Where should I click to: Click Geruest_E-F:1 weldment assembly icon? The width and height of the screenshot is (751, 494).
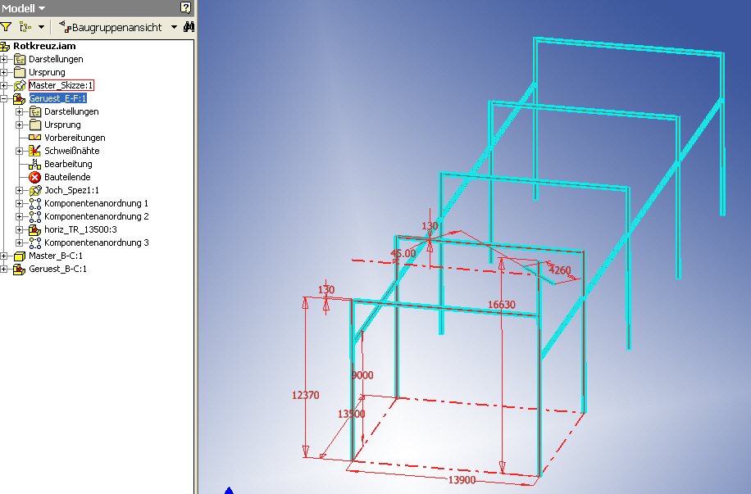[19, 98]
